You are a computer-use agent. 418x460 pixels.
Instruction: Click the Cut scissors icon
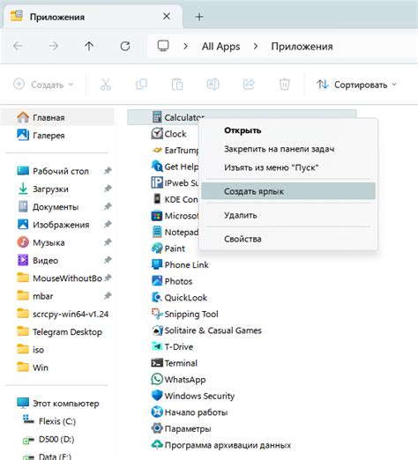[x=106, y=85]
